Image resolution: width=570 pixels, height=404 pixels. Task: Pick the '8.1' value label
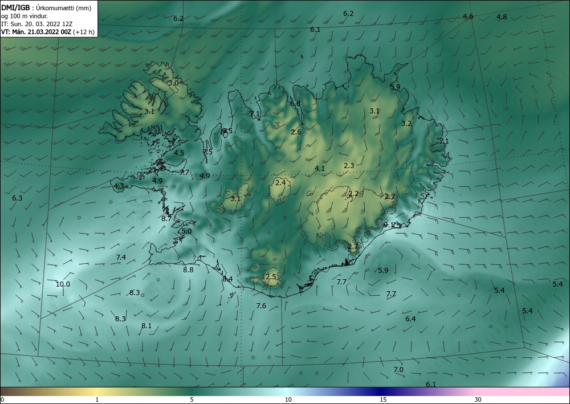pos(146,326)
